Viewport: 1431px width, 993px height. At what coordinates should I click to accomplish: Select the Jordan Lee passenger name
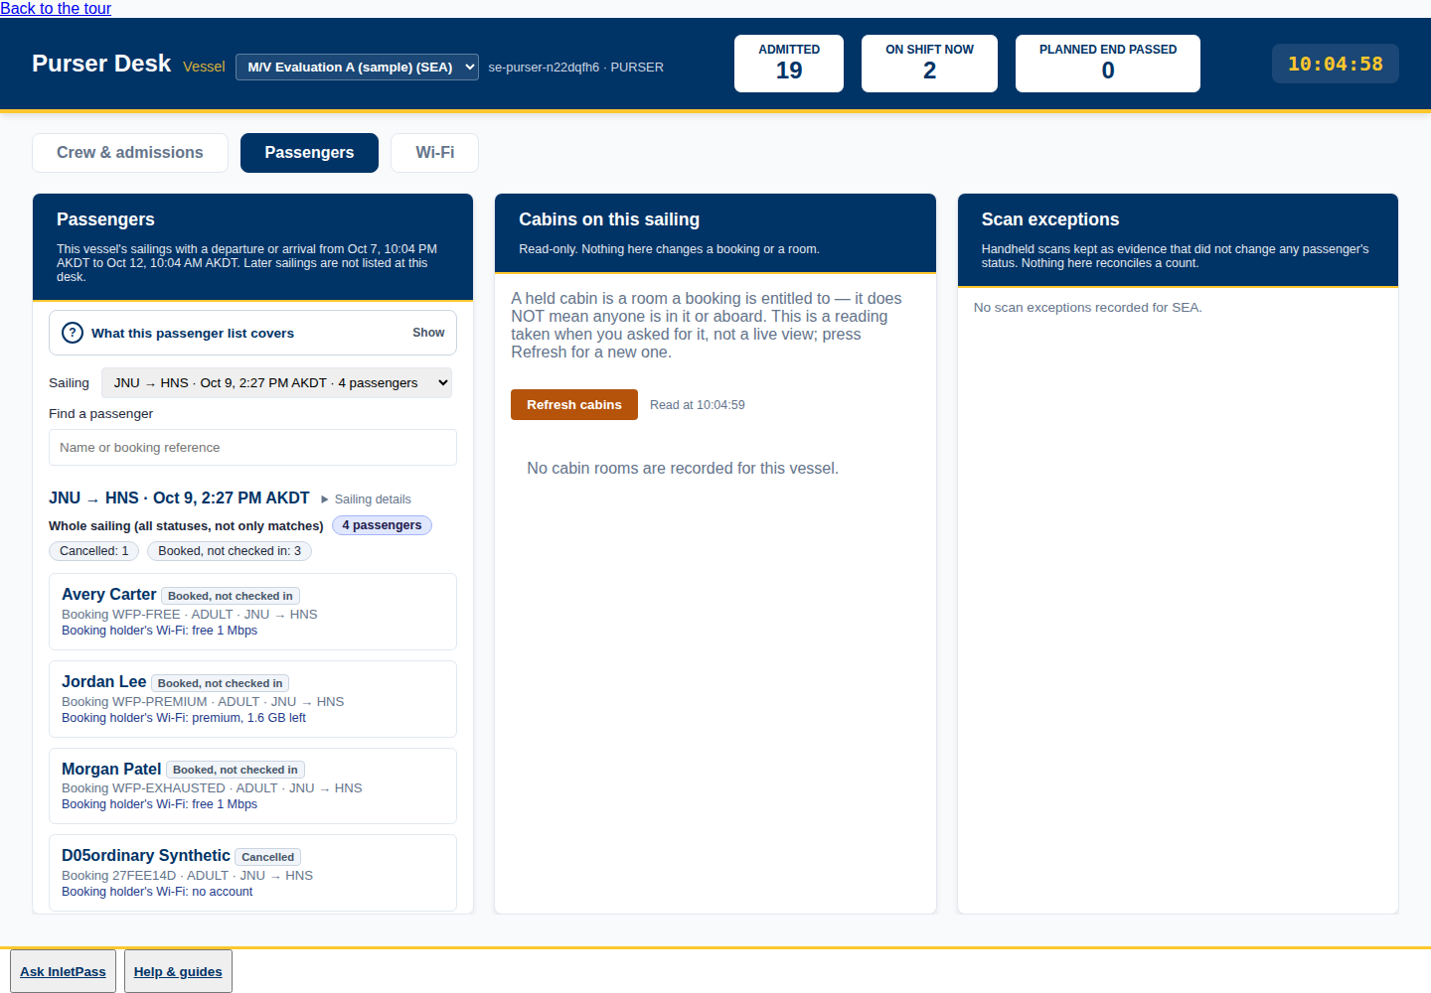pyautogui.click(x=104, y=682)
